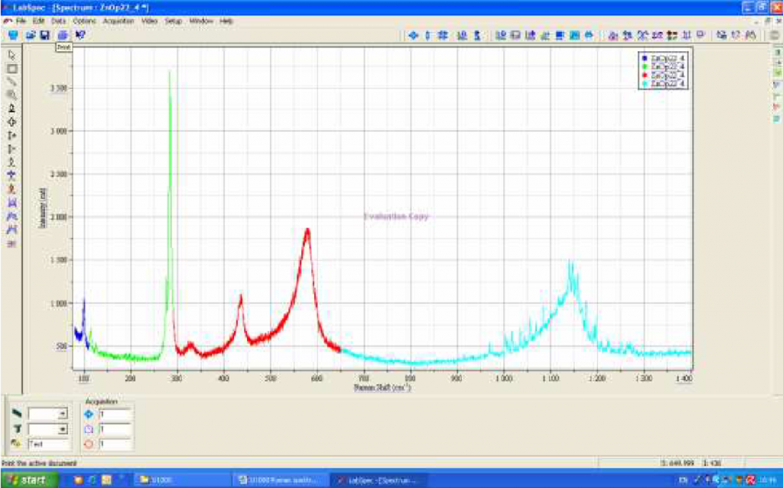The height and width of the screenshot is (488, 783).
Task: Click the blue Acquisition start icon in bottom panel
Action: click(x=88, y=414)
